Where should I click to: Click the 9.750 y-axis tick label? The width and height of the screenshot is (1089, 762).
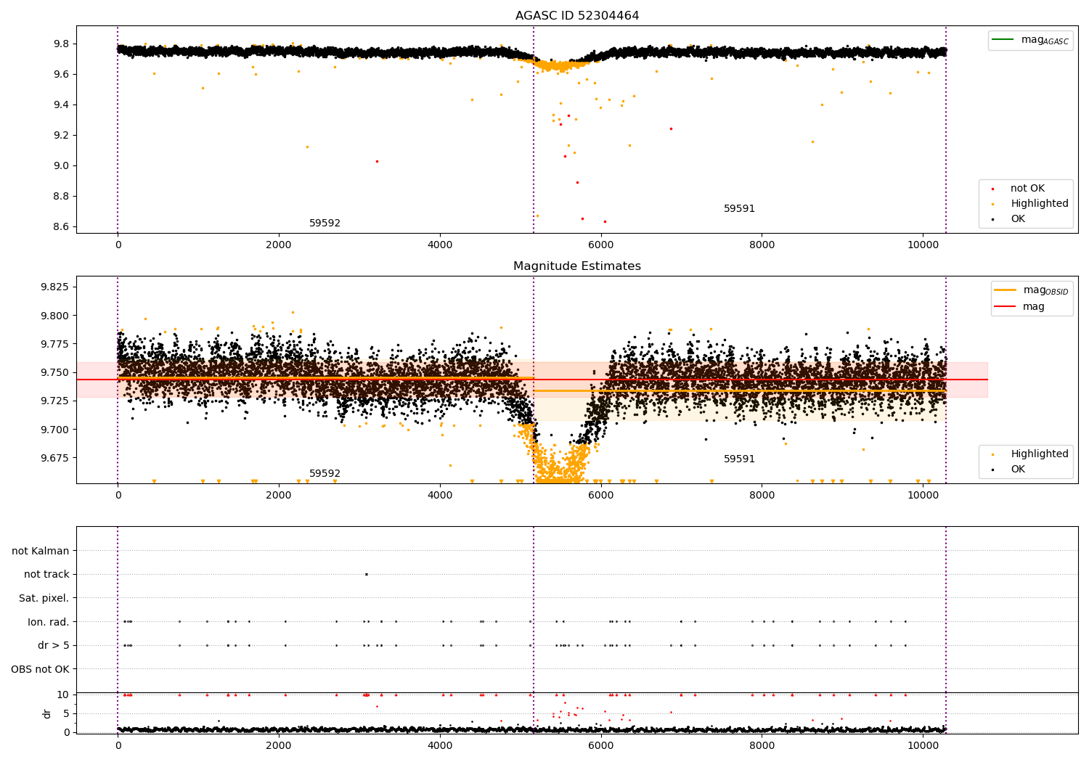click(x=55, y=373)
